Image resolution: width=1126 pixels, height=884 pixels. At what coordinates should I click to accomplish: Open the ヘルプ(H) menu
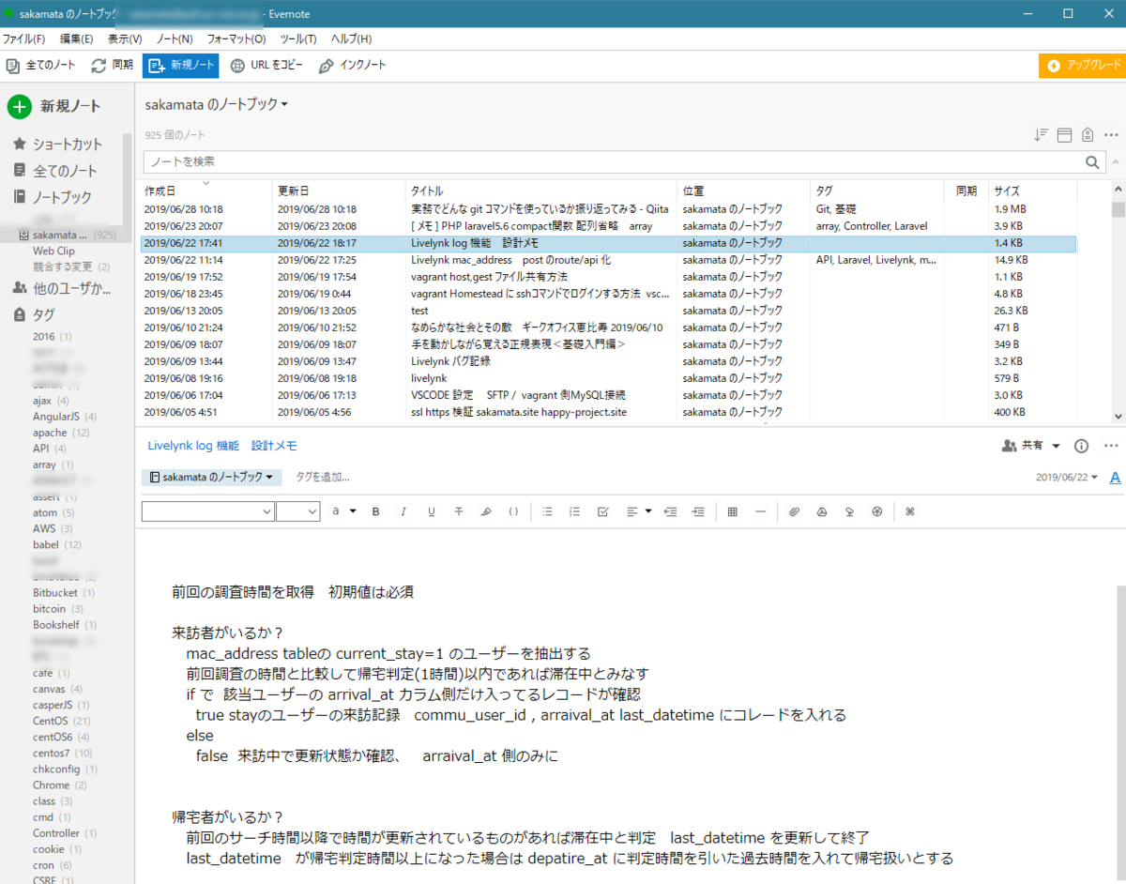coord(351,39)
